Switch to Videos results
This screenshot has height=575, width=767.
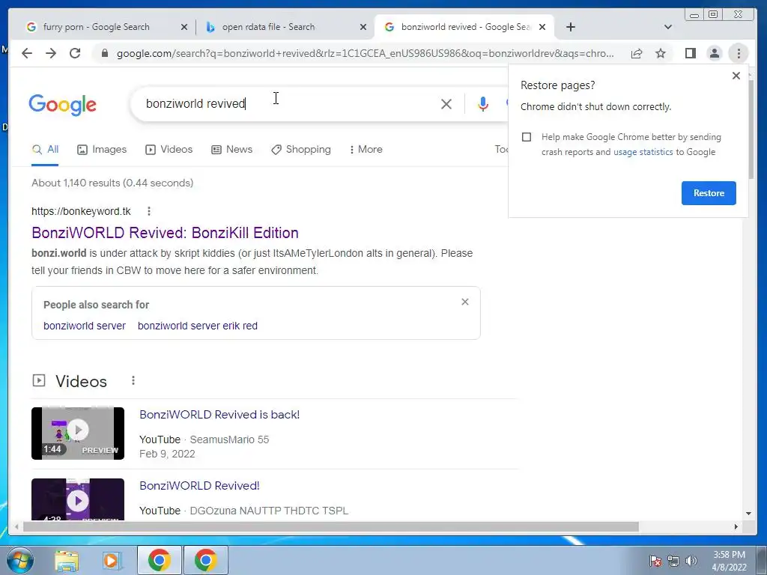click(x=169, y=149)
